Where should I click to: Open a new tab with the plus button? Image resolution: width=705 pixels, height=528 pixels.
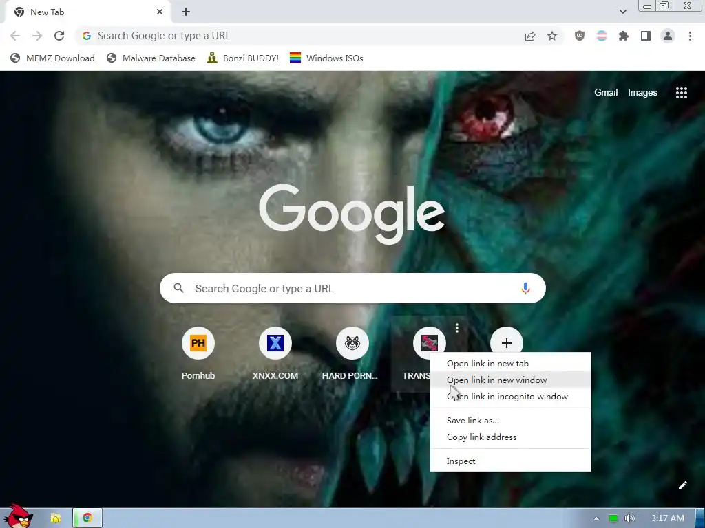(x=186, y=12)
